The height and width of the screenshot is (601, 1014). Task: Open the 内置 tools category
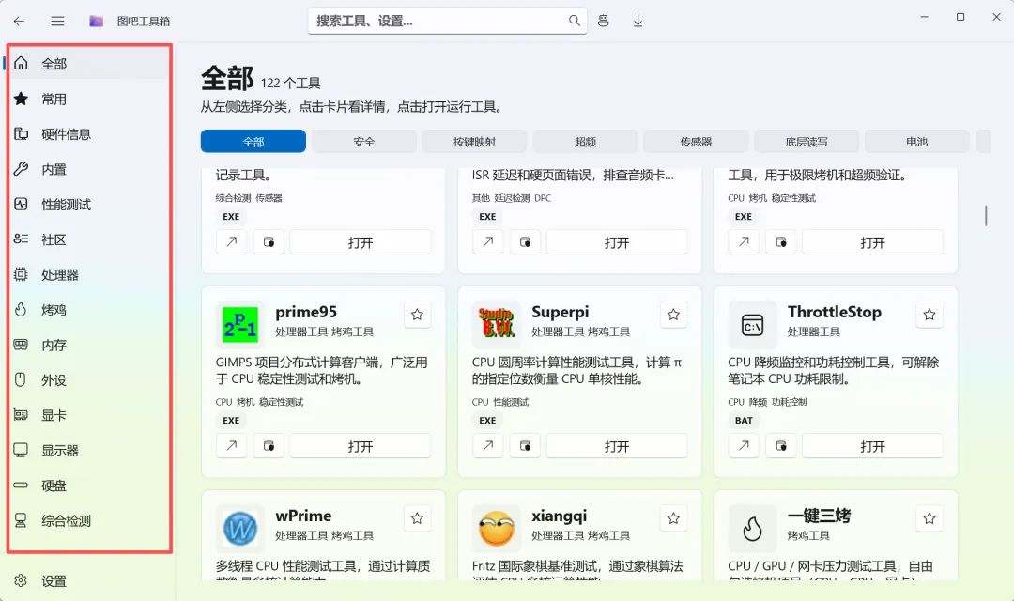88,169
